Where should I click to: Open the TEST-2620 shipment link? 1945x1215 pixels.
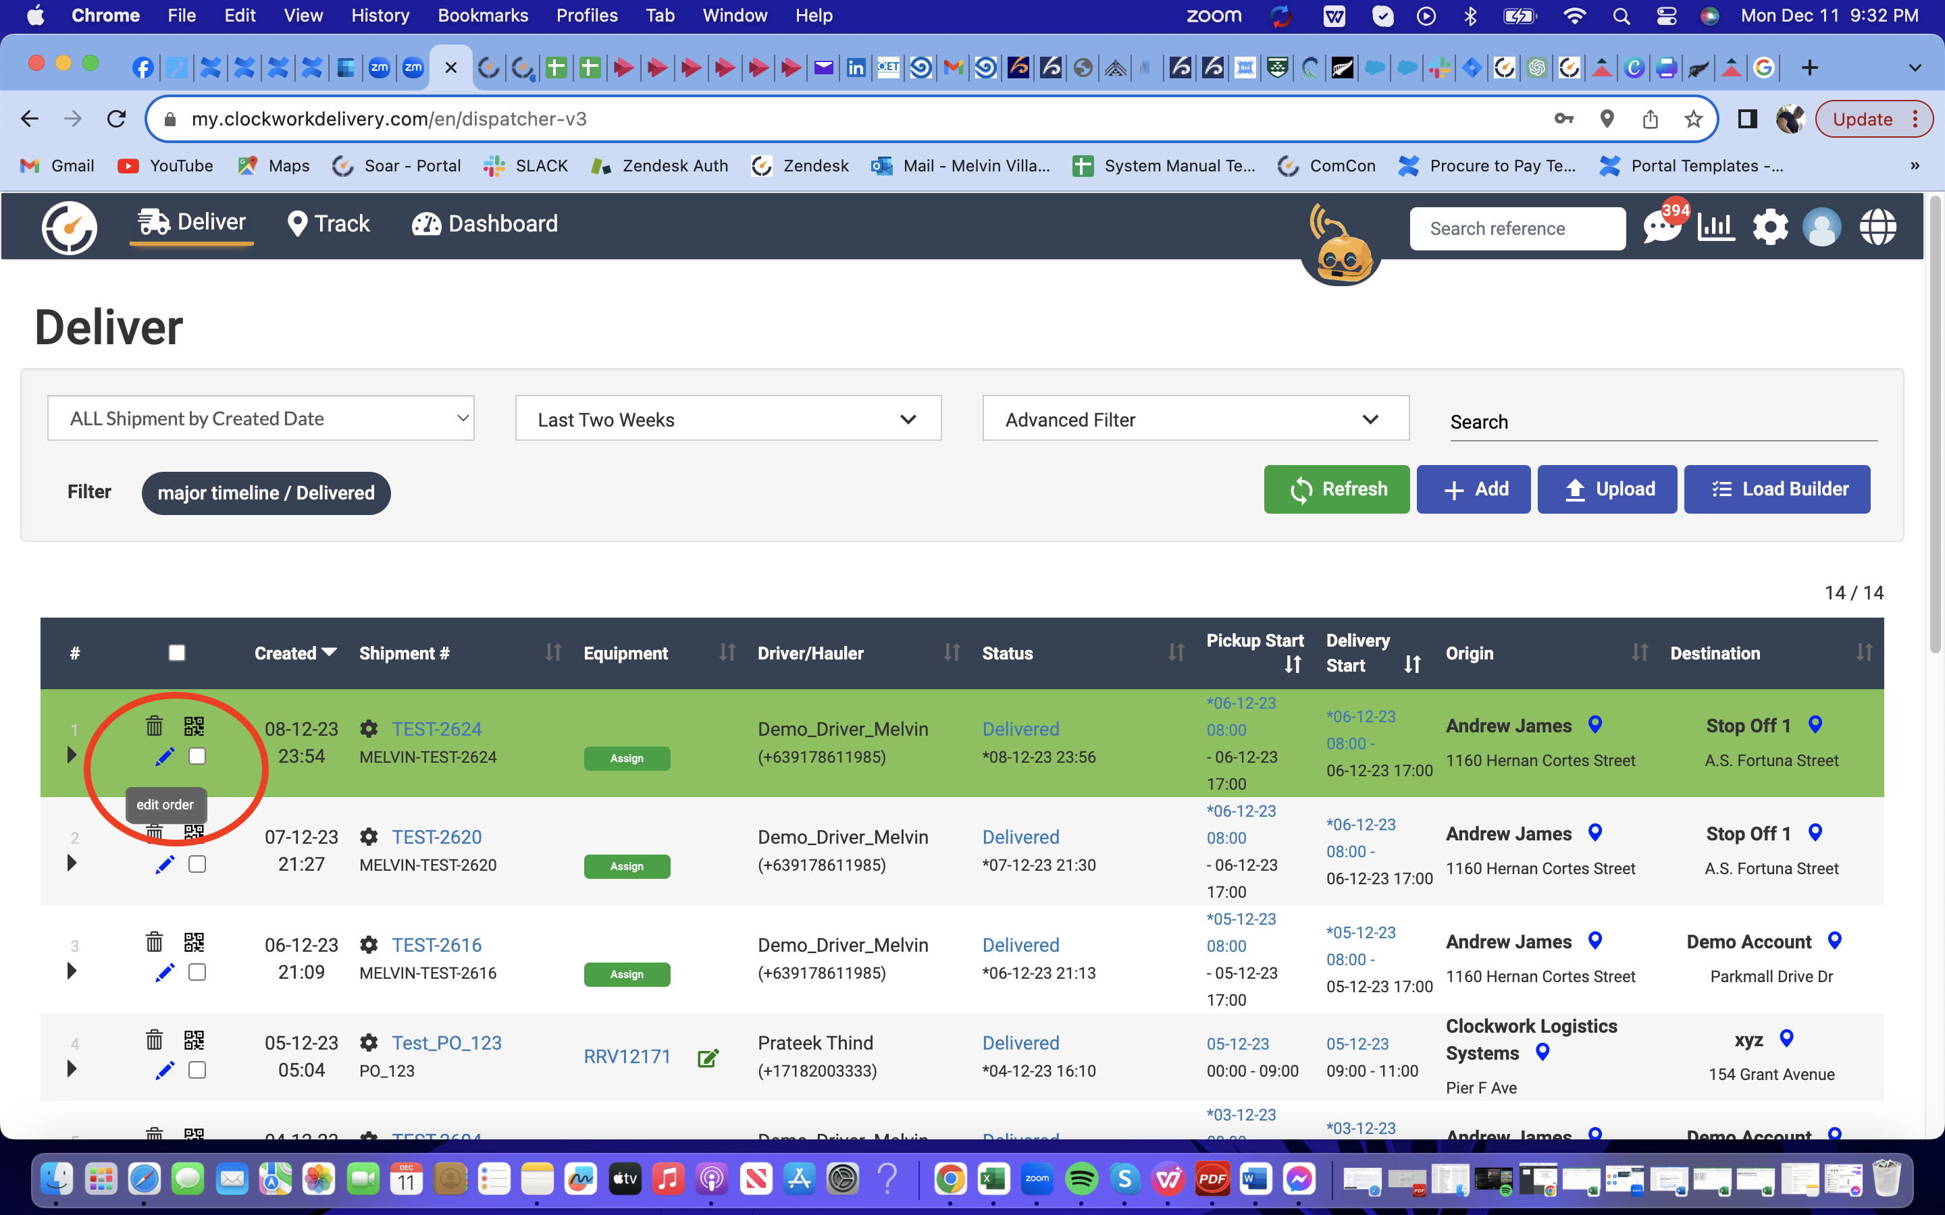tap(436, 836)
